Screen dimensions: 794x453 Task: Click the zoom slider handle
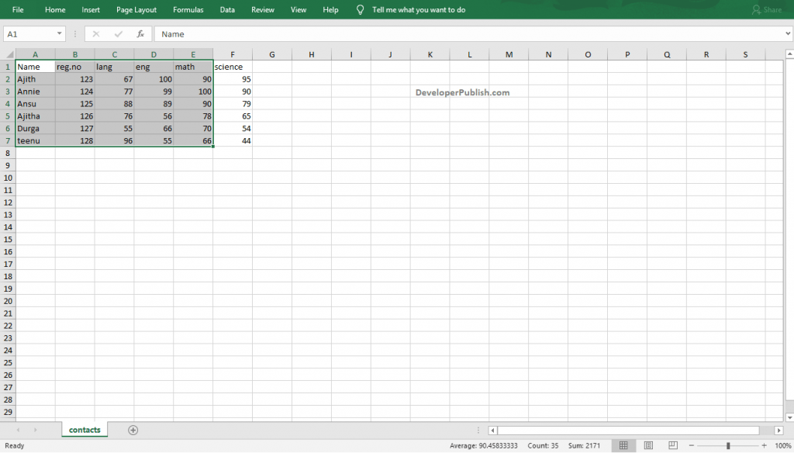pos(728,445)
